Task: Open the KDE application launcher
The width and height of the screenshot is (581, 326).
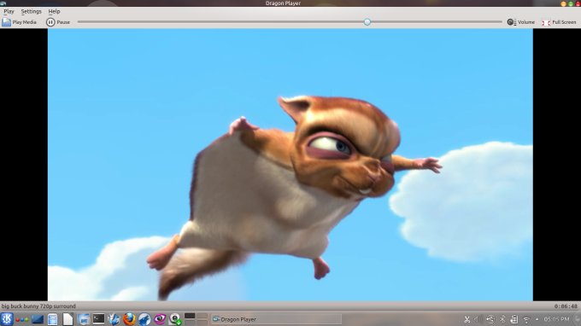Action: click(x=7, y=319)
